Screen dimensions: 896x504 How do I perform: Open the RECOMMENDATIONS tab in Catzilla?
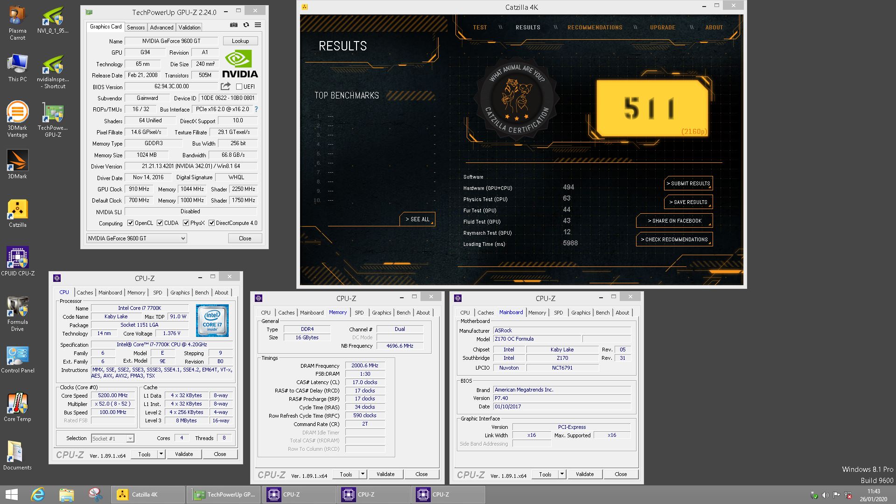click(595, 28)
